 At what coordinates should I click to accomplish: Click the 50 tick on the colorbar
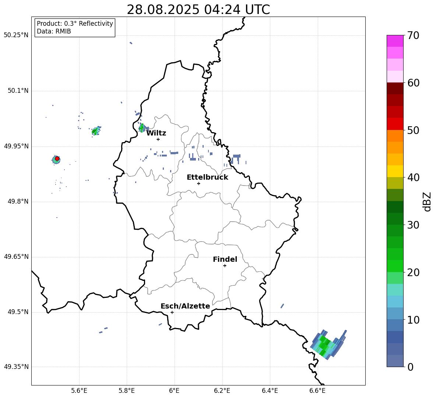click(x=413, y=130)
